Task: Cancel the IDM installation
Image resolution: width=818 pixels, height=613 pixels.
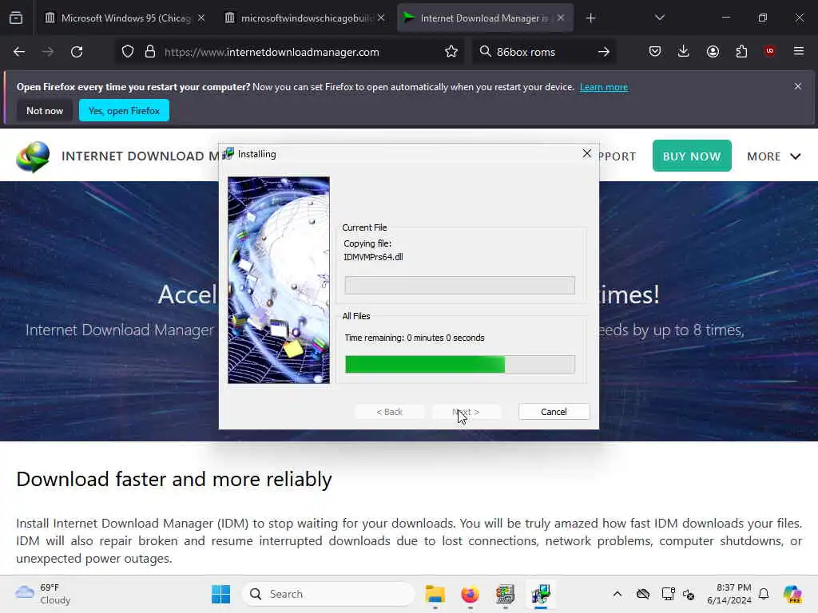Action: (x=554, y=412)
